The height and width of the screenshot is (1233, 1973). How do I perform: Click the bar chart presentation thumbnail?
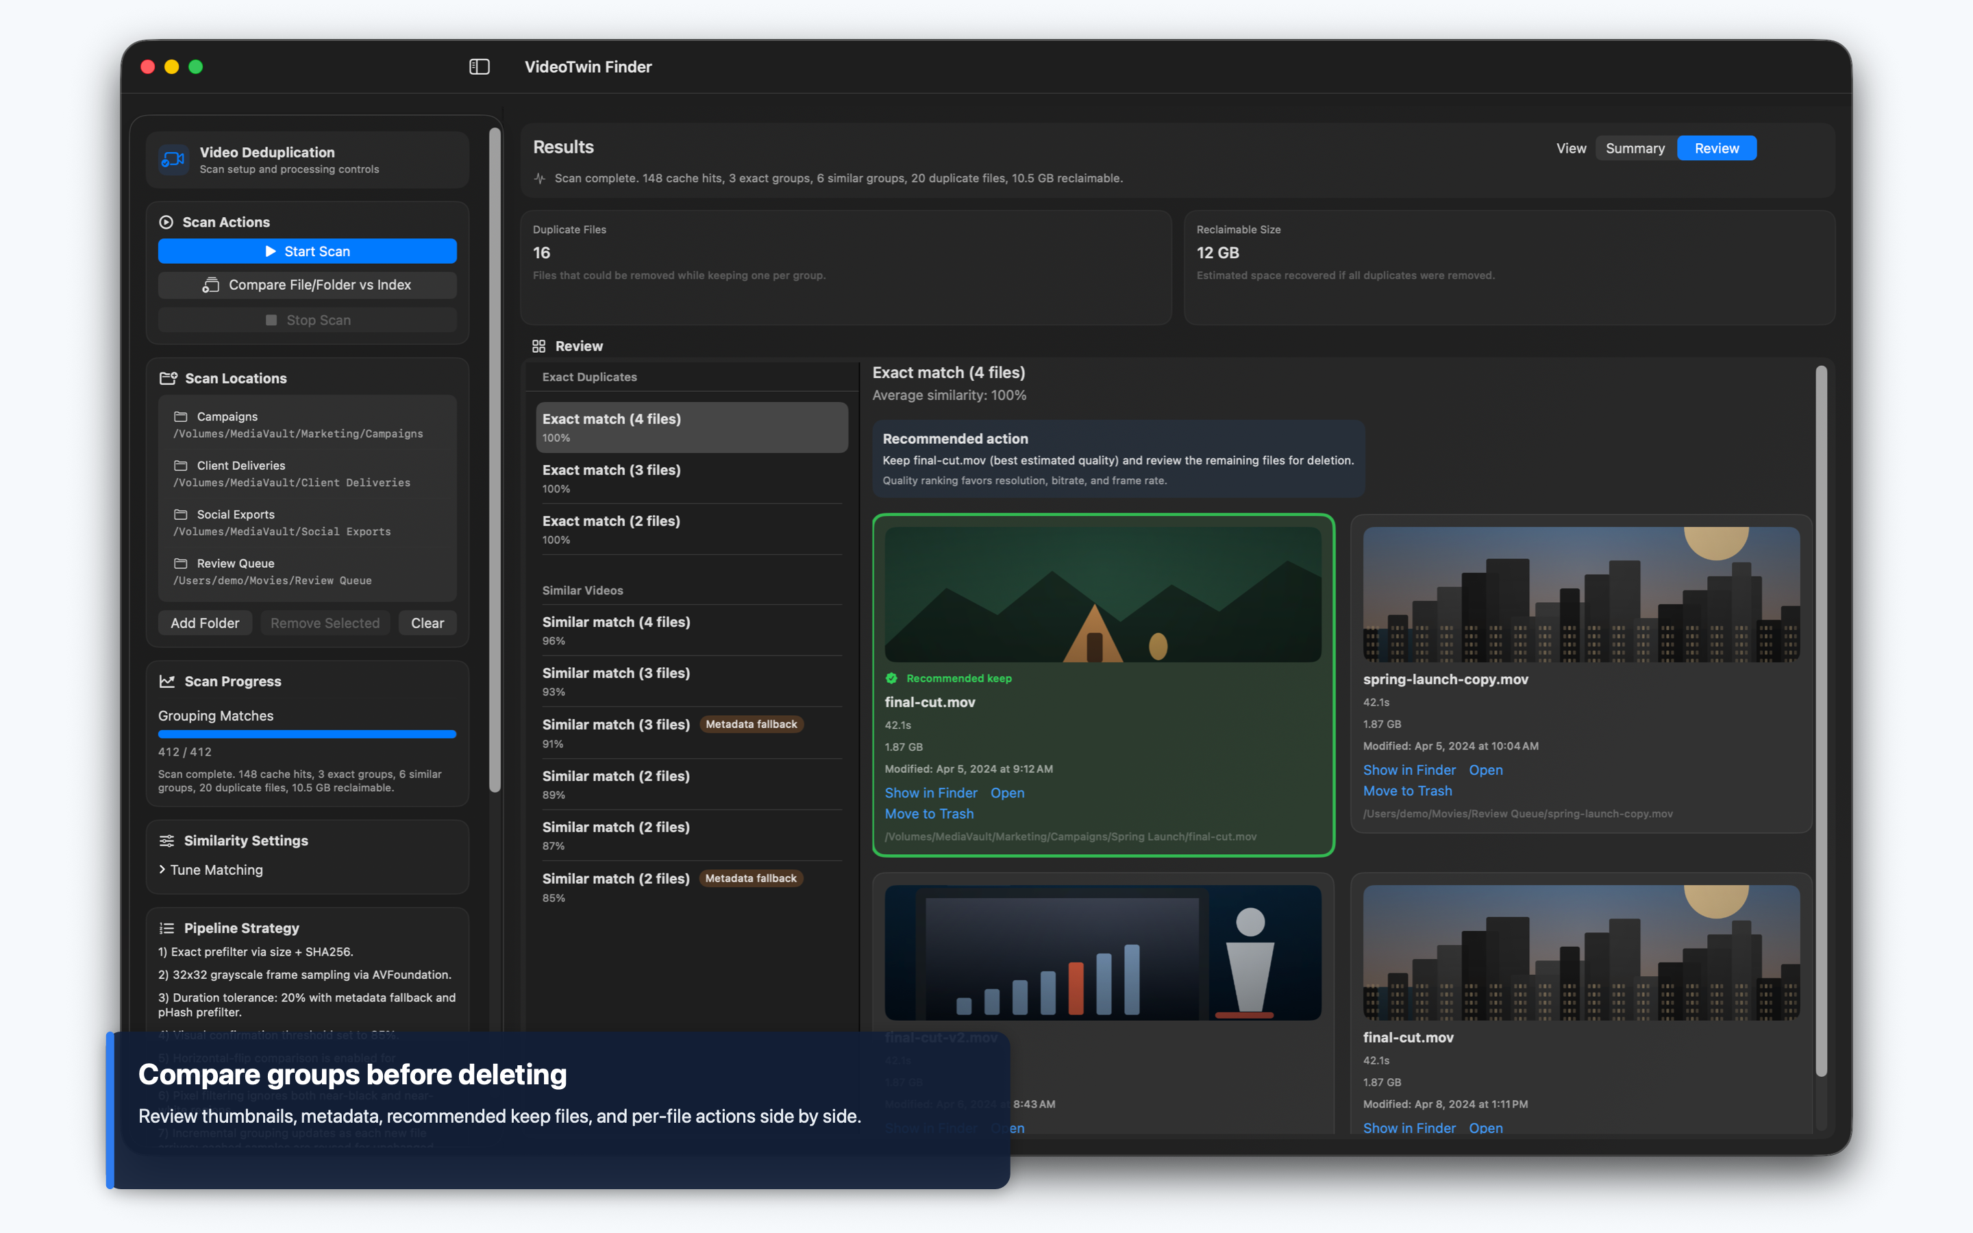pyautogui.click(x=1102, y=952)
